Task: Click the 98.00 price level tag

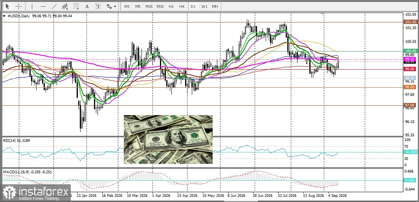Action: pos(410,87)
